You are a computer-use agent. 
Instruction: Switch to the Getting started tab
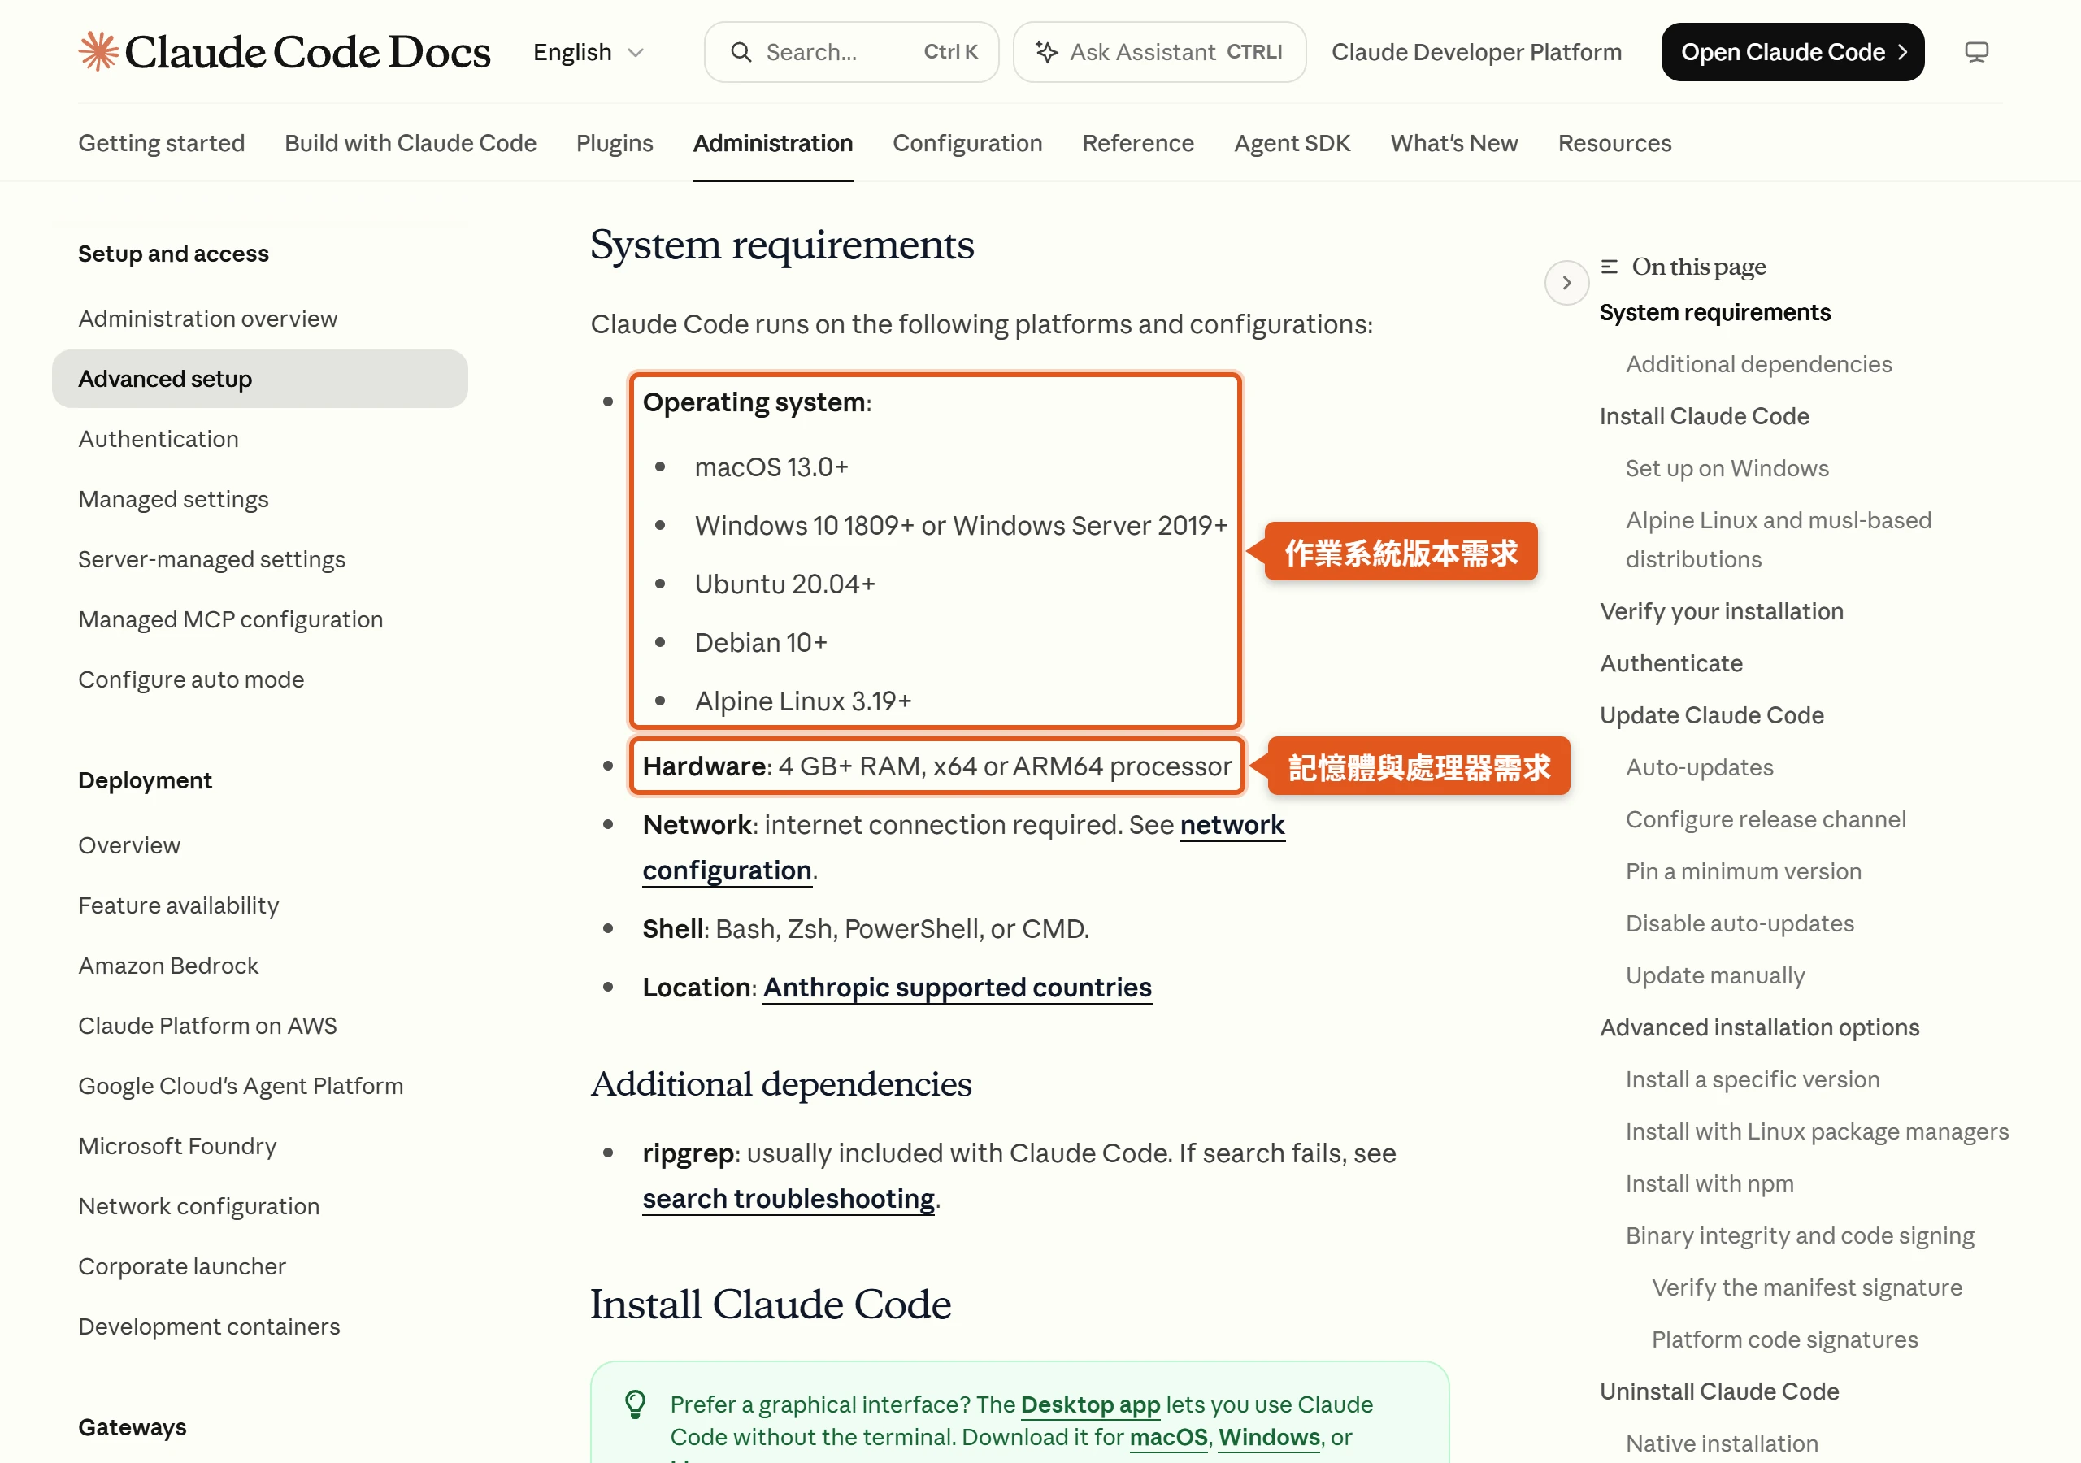click(x=161, y=143)
